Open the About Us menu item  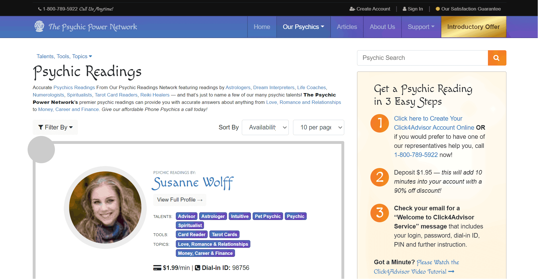pyautogui.click(x=382, y=27)
